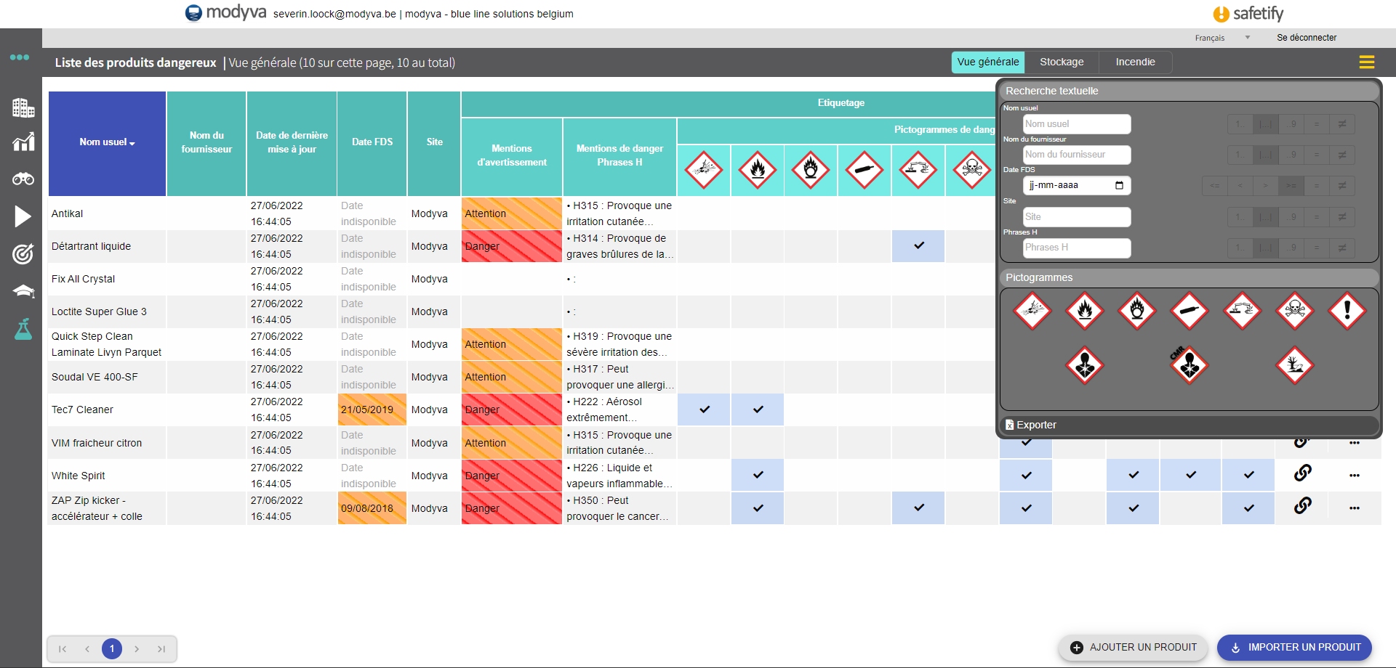
Task: Filter by explosive pictogram in Pictogrammes panel
Action: pos(1032,311)
